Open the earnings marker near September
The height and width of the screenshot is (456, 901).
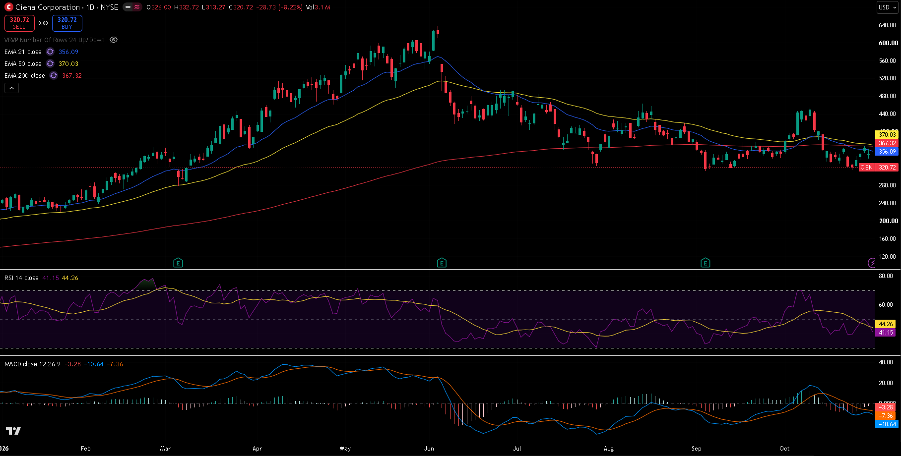pos(705,263)
